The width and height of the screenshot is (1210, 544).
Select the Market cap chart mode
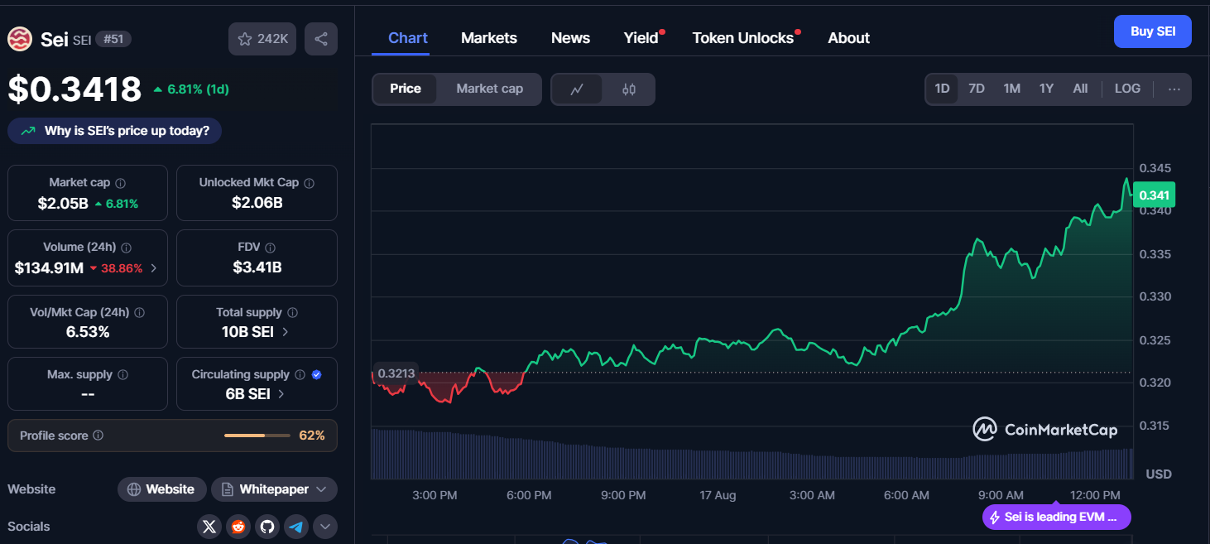(x=489, y=89)
